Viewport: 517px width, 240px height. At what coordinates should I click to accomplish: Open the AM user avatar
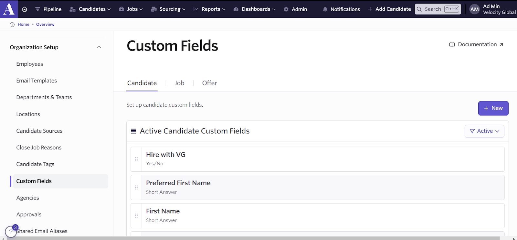474,9
